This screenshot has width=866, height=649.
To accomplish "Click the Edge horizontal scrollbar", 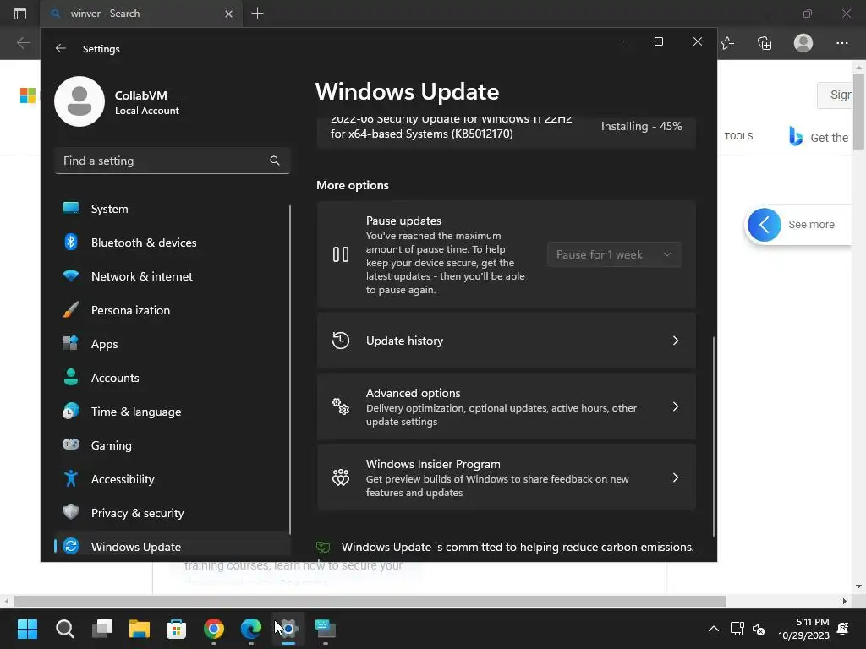I will 370,601.
